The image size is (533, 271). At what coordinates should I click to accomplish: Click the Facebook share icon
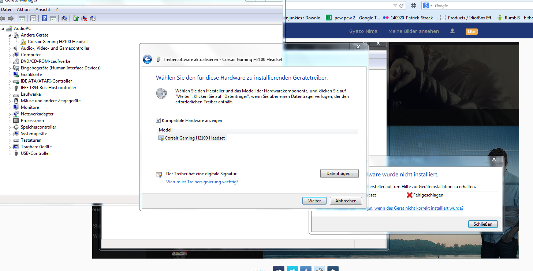point(306,269)
